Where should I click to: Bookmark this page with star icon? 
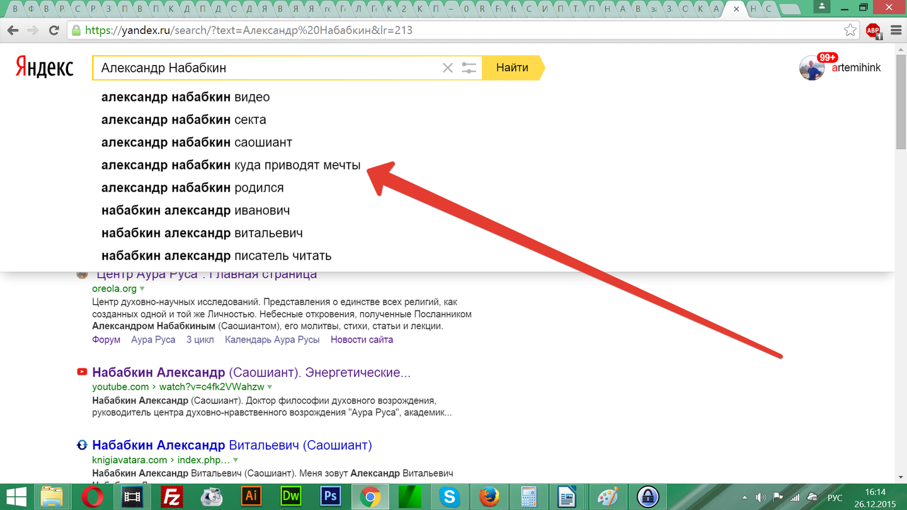850,30
